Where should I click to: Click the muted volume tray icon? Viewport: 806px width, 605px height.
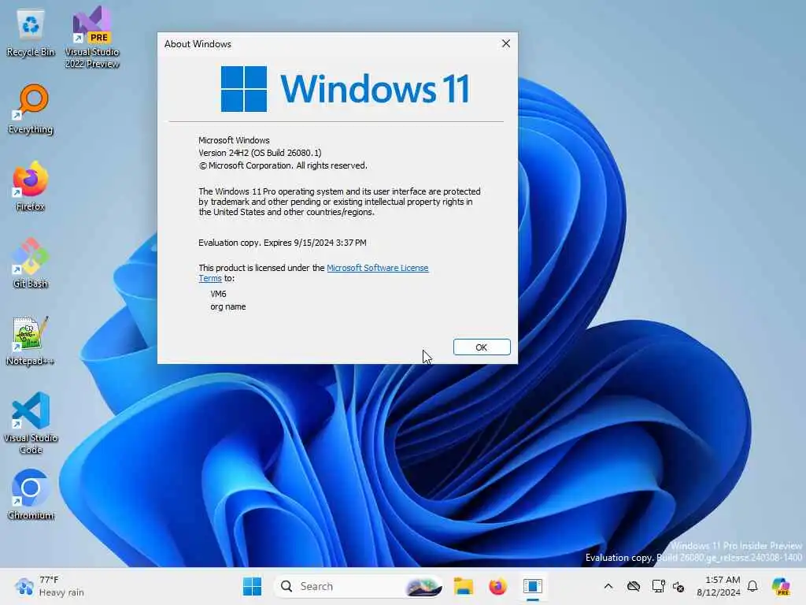point(678,586)
